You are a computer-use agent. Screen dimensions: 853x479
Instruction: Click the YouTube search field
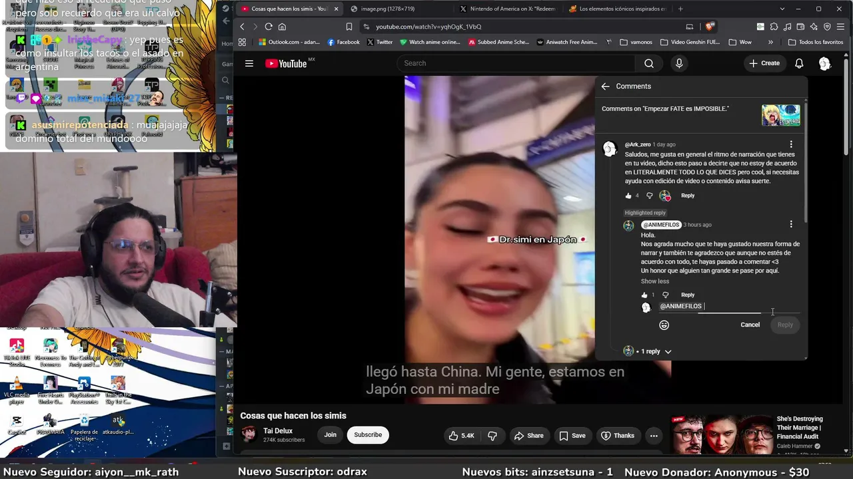coord(516,63)
